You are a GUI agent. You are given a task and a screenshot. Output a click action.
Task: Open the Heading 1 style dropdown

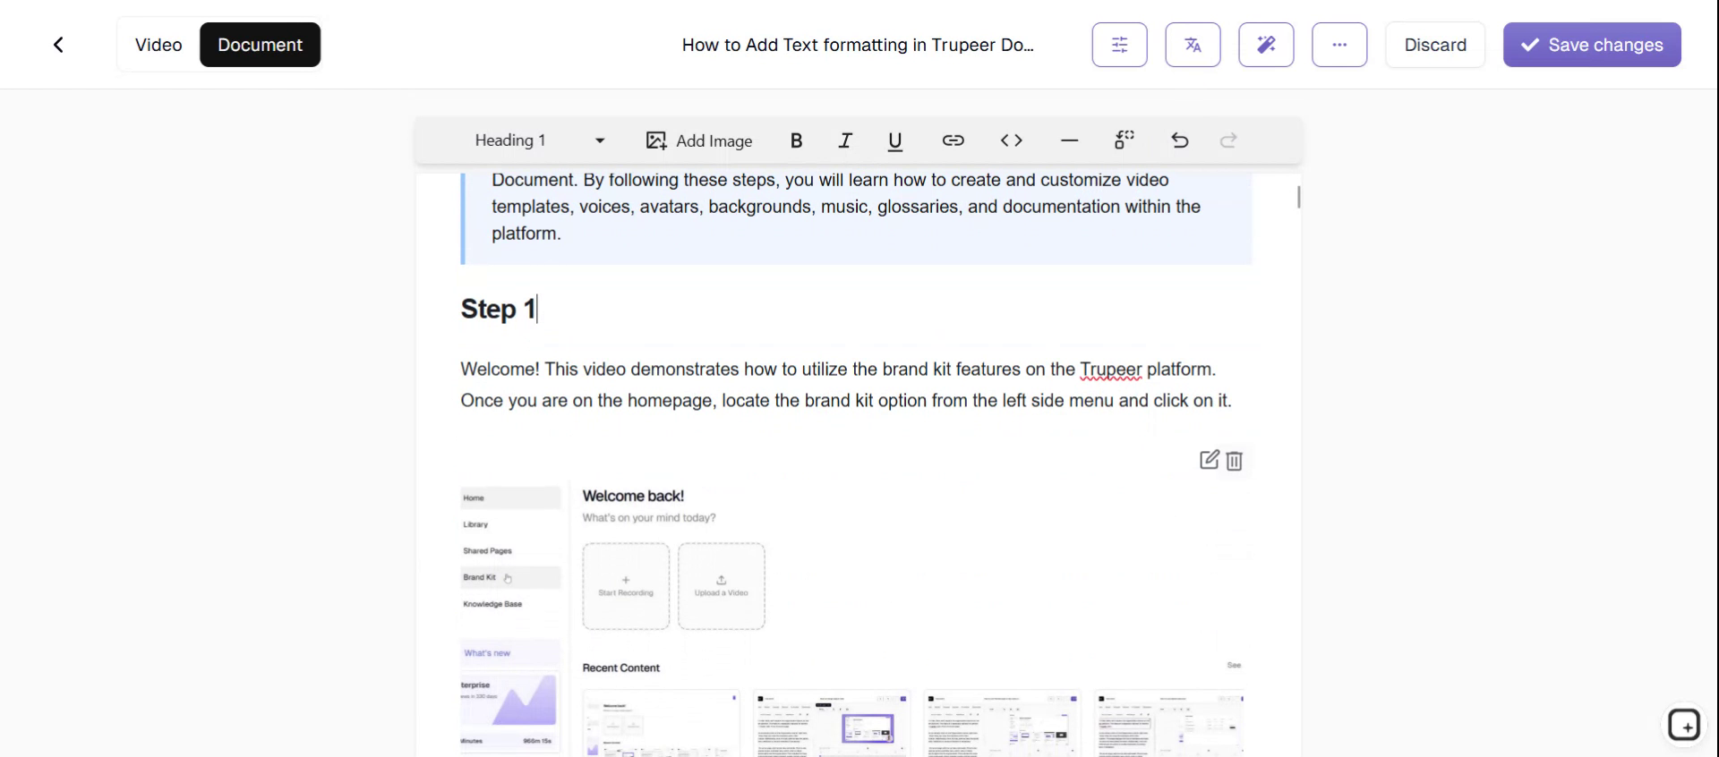click(x=540, y=140)
